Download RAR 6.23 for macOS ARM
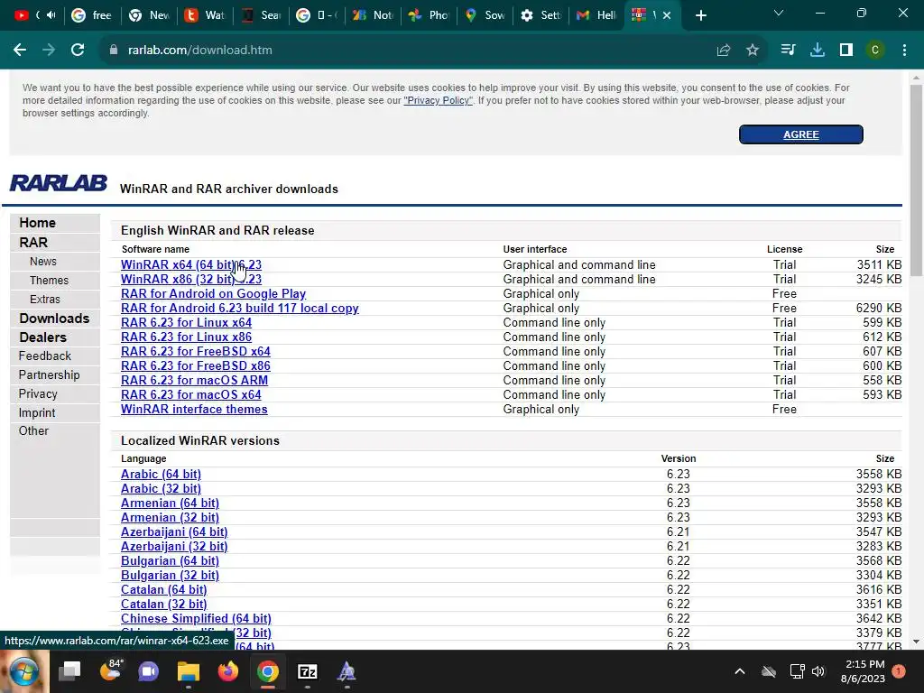This screenshot has width=924, height=693. (x=195, y=380)
